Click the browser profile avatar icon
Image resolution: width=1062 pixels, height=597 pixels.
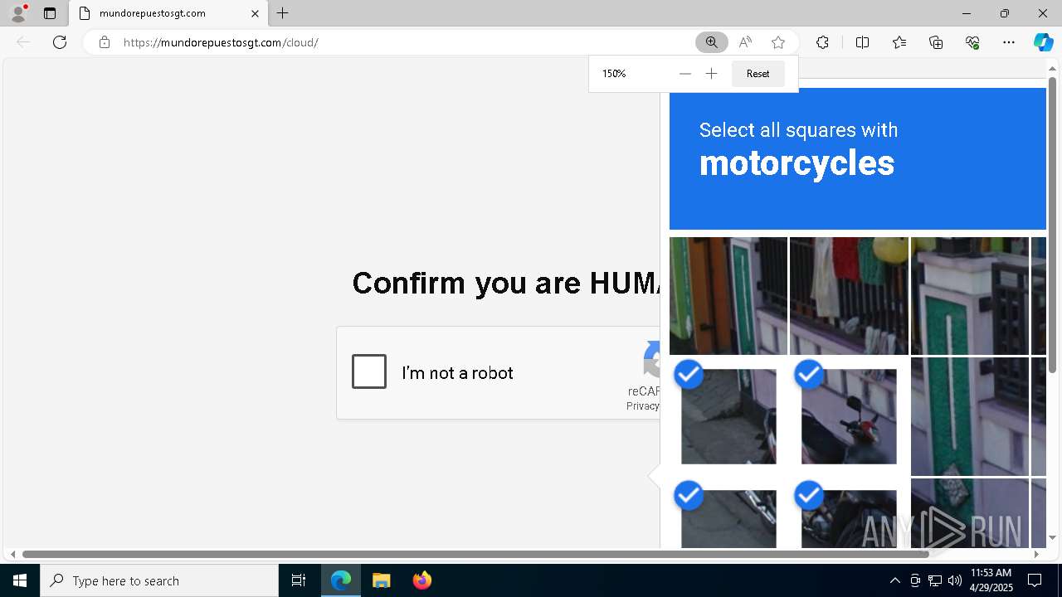coord(18,13)
